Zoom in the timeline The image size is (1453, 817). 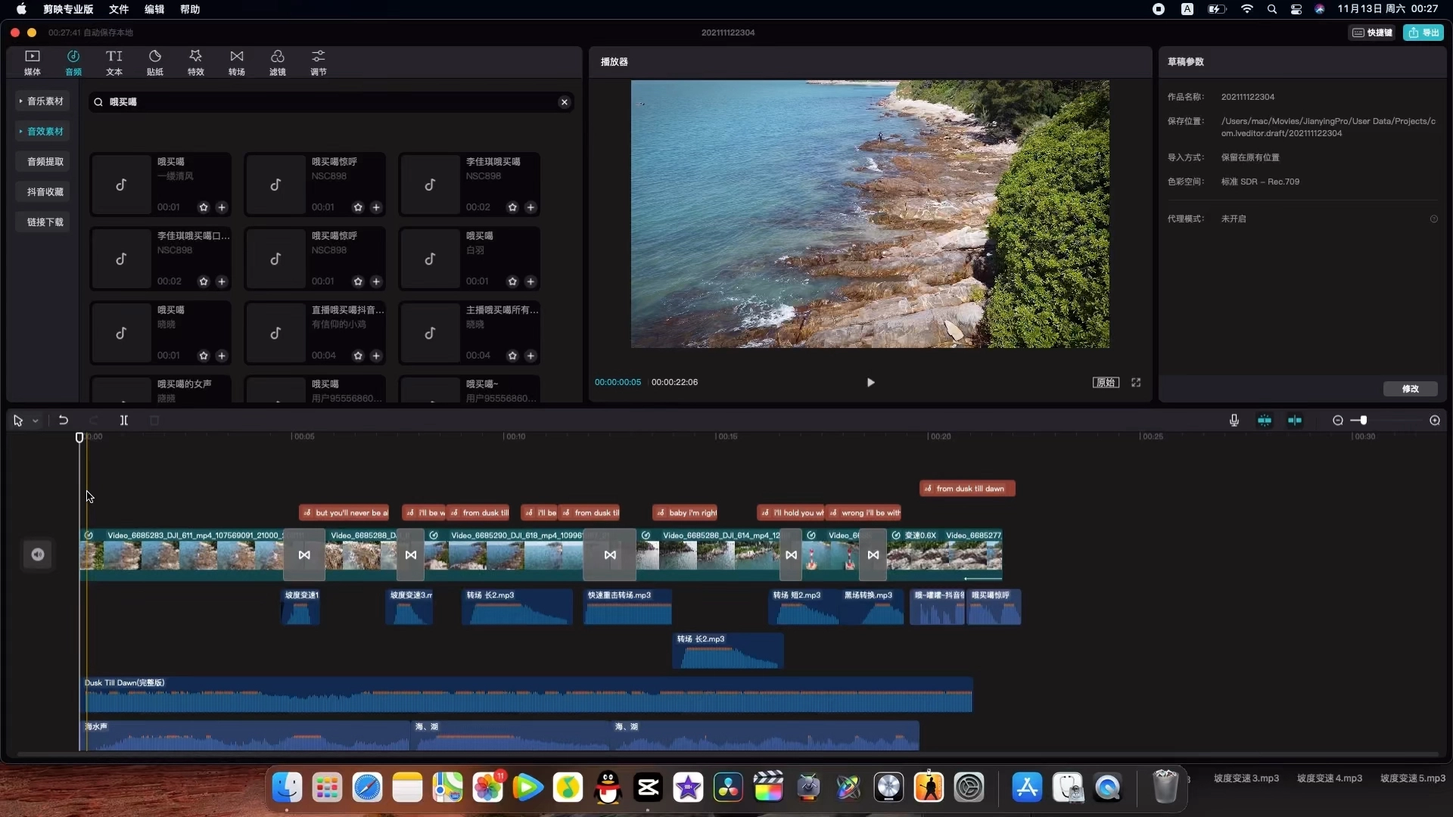pyautogui.click(x=1435, y=421)
